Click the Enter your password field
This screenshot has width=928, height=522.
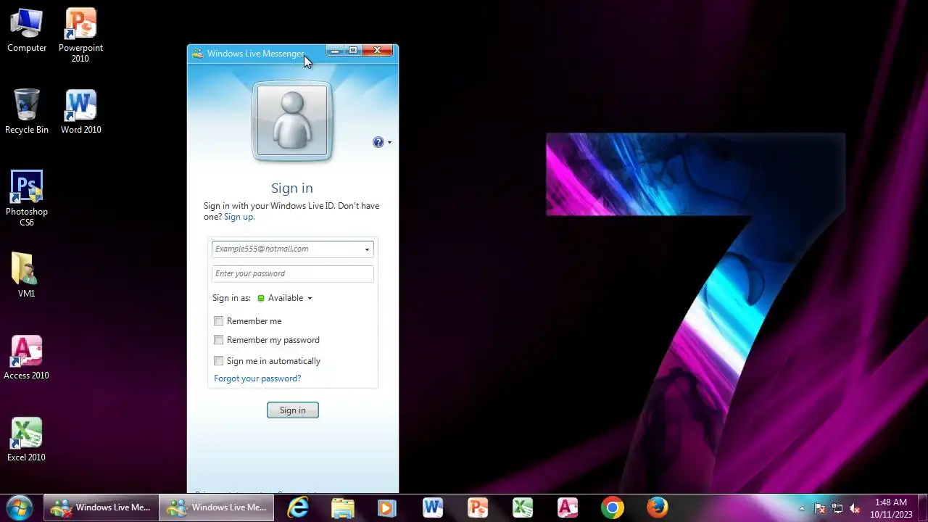click(293, 273)
